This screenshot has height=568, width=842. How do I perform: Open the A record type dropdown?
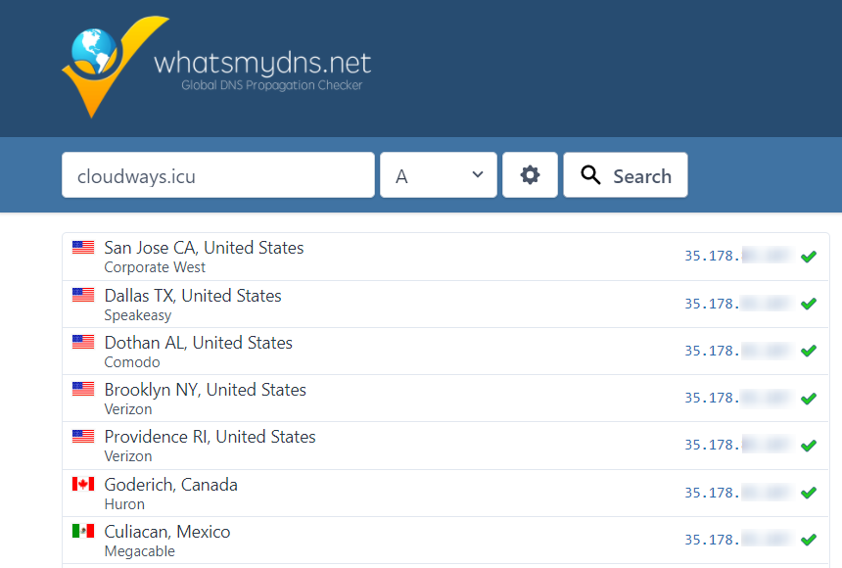point(439,175)
